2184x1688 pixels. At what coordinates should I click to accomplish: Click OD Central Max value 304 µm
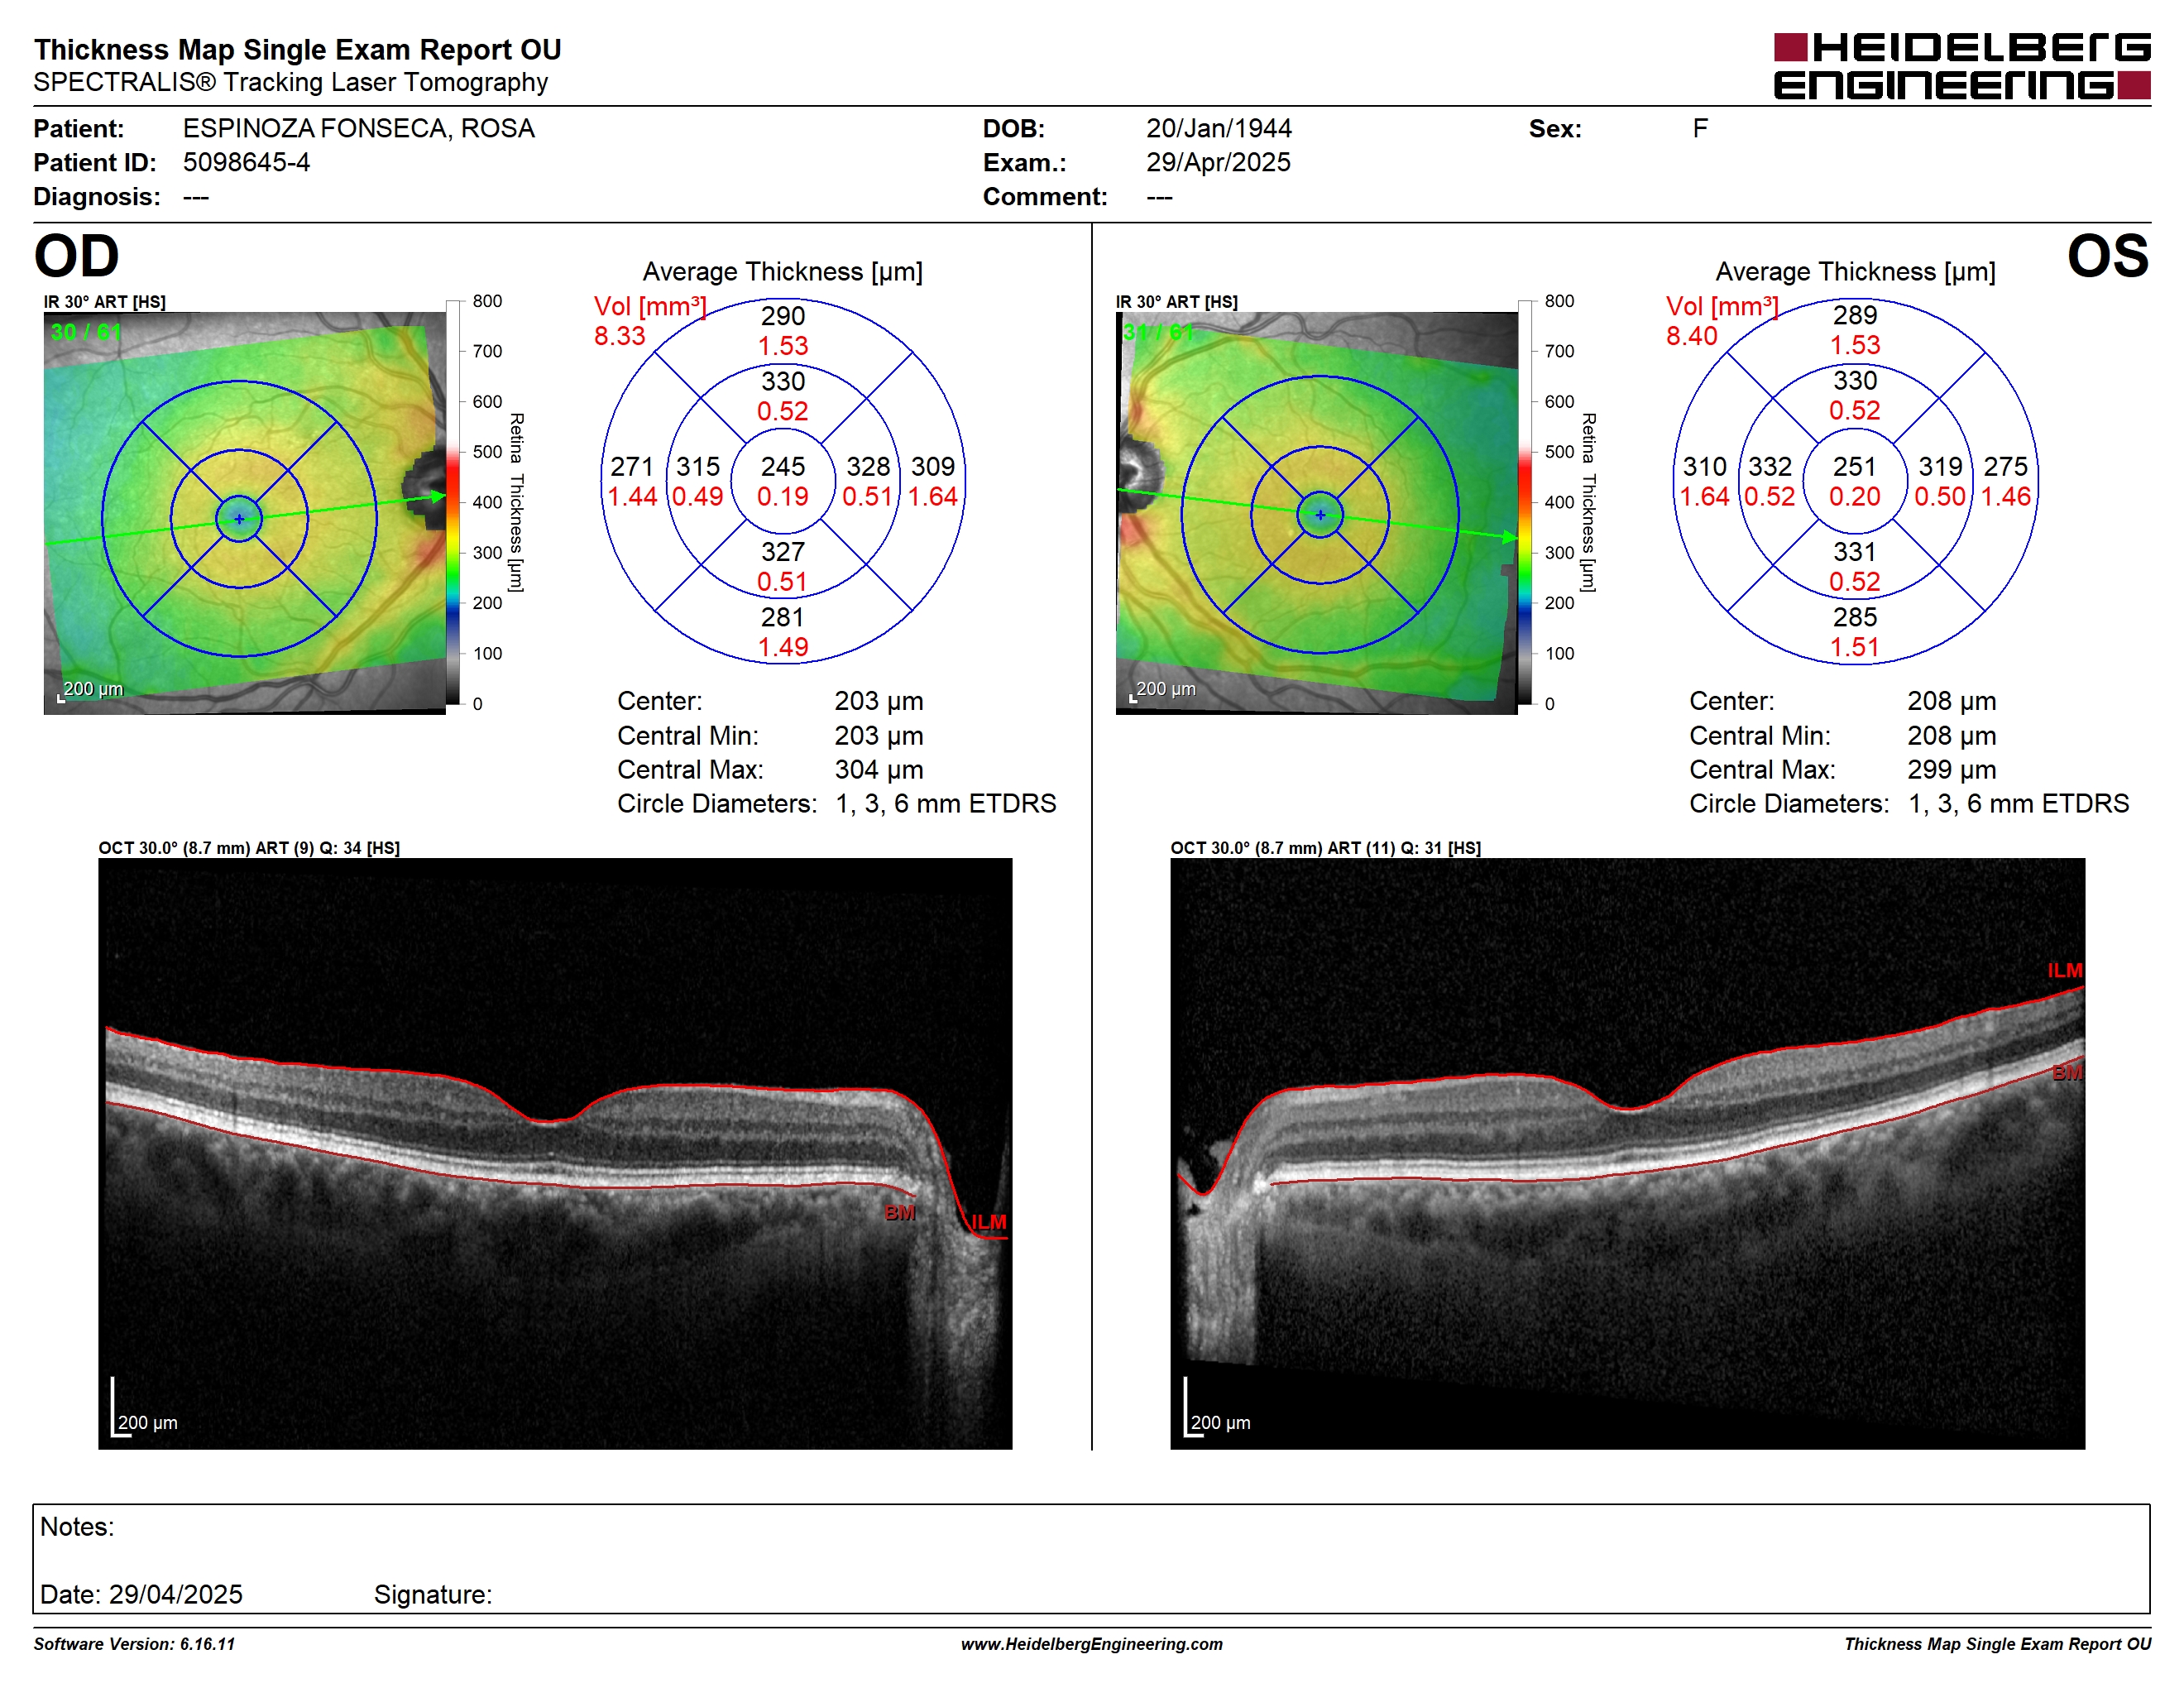(x=878, y=770)
